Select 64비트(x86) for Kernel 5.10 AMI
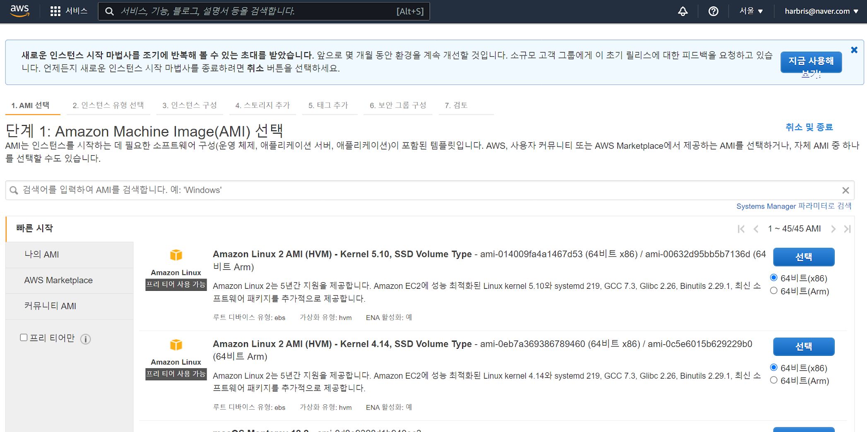 (x=773, y=278)
